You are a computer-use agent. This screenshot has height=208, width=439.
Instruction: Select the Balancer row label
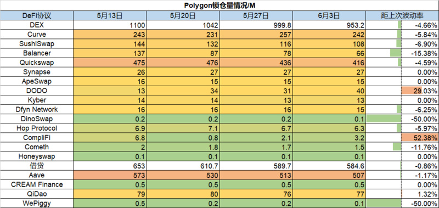click(x=37, y=53)
